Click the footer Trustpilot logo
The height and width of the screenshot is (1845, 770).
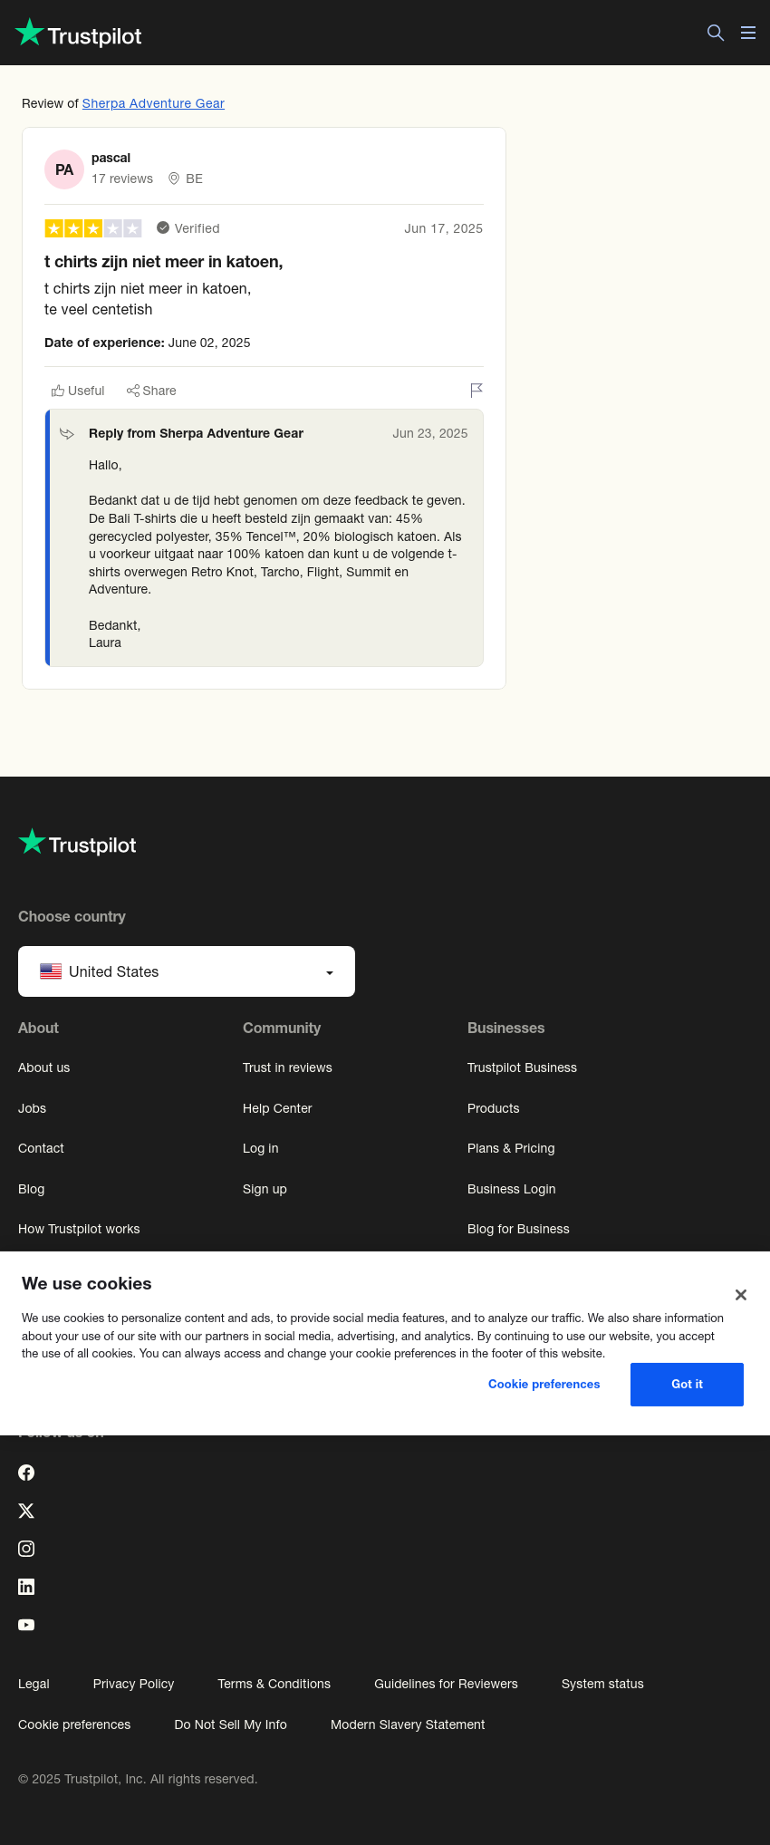click(x=77, y=843)
